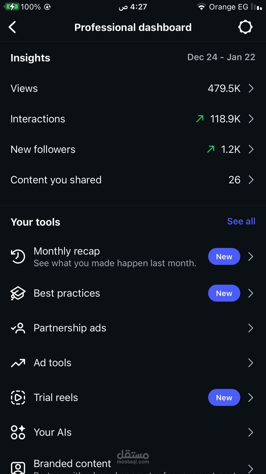Tap the battery indicator in status bar
Screen dimensions: 266x474
(x=12, y=7)
